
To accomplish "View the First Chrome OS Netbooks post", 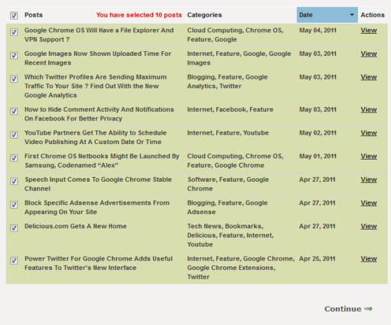I will click(369, 156).
